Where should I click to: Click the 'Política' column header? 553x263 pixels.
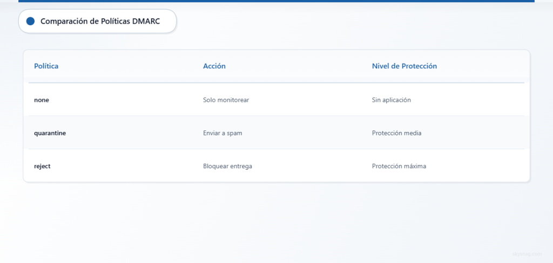pyautogui.click(x=46, y=66)
